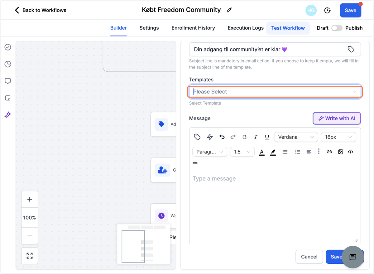Viewport: 374px width, 274px height.
Task: Click the tag icon in message toolbar
Action: point(197,137)
